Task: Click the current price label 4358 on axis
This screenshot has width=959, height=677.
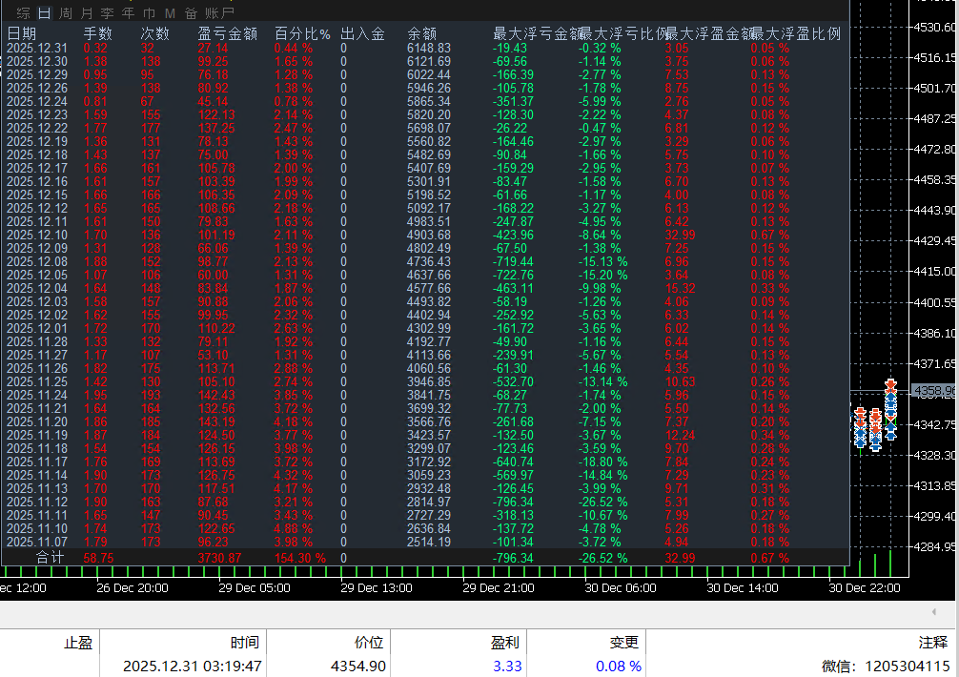Action: [935, 389]
